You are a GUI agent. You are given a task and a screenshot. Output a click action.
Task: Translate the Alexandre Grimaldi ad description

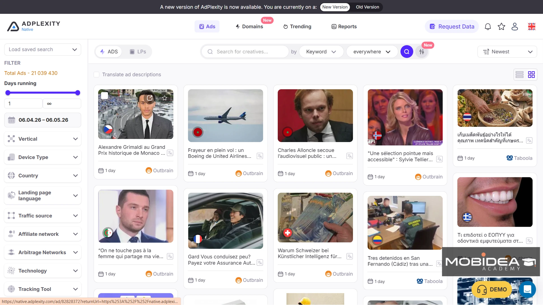(x=170, y=153)
